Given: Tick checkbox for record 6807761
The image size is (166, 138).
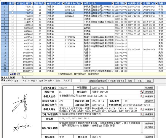Looking at the screenshot, I should click(x=12, y=37).
